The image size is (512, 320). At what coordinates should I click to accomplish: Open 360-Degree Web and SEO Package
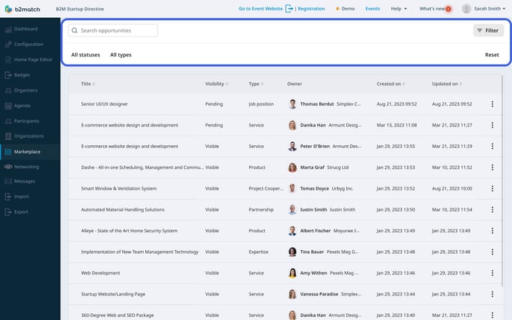tap(118, 315)
